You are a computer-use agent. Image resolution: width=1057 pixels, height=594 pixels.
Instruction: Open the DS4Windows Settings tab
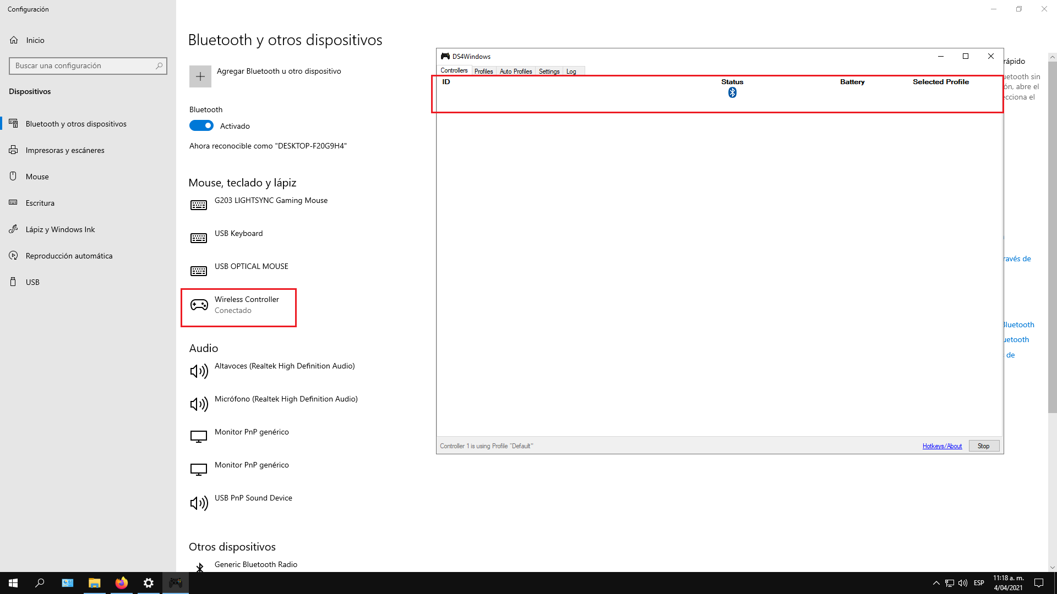point(549,71)
